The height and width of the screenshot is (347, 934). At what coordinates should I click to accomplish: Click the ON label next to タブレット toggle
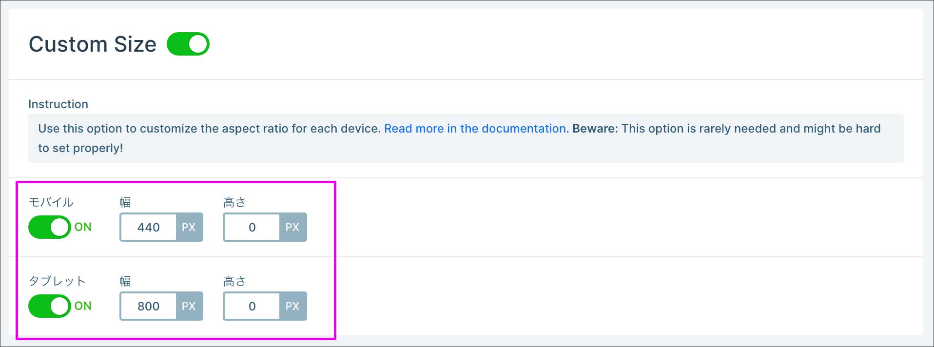83,306
